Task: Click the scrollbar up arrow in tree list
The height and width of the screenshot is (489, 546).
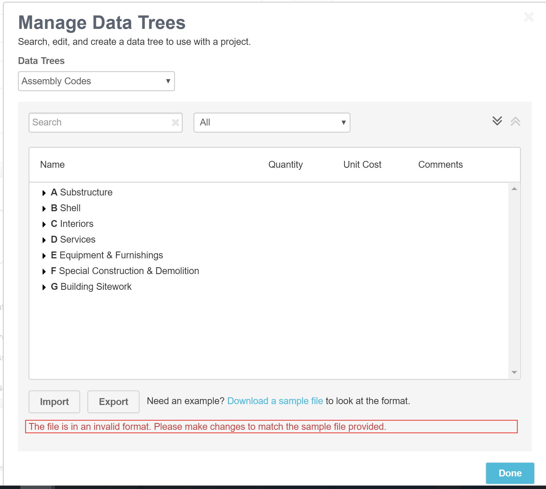Action: 514,189
